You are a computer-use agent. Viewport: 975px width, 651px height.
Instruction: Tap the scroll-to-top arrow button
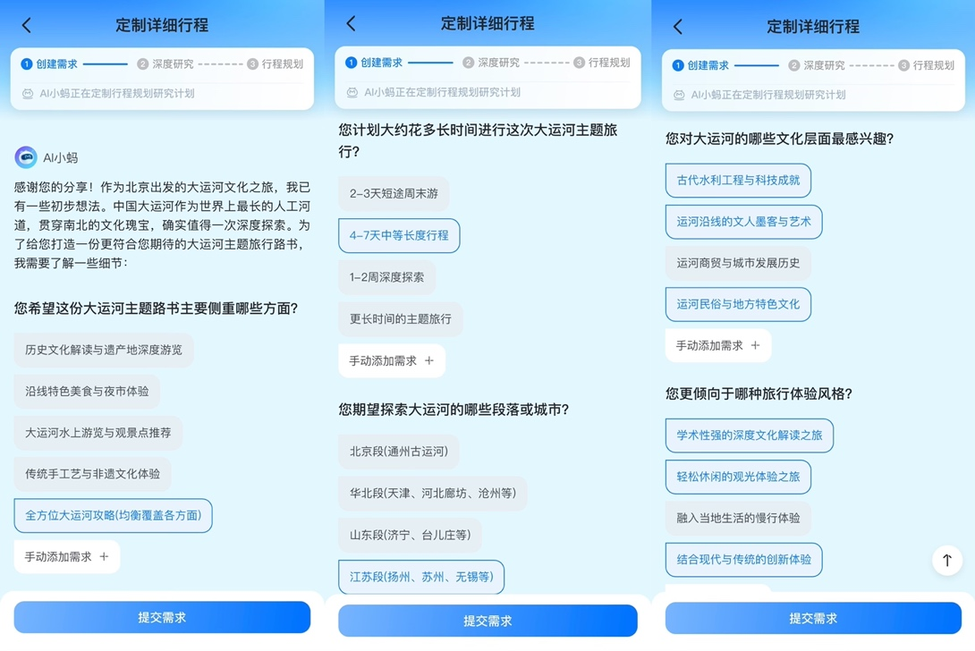(947, 560)
